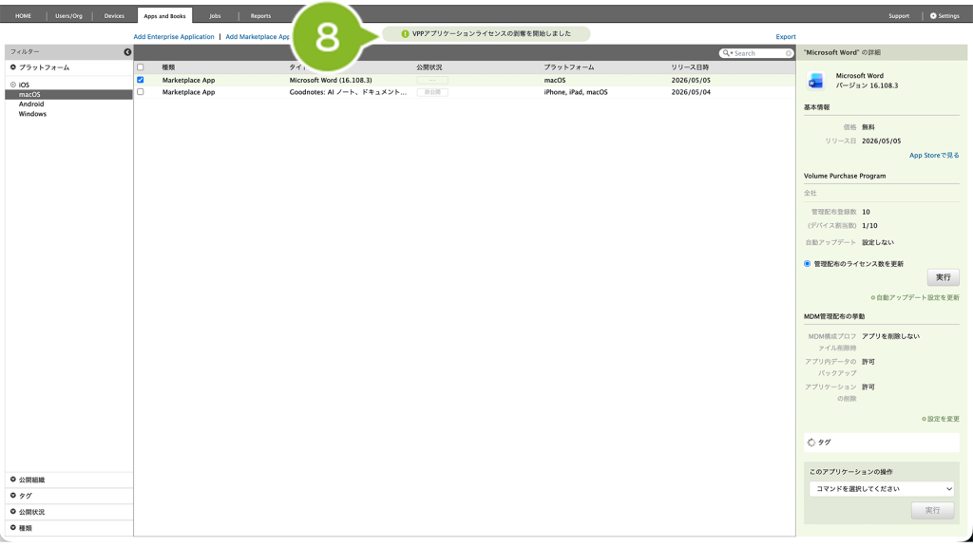Click the search magnifier icon
Viewport: 973px width, 547px height.
[726, 53]
